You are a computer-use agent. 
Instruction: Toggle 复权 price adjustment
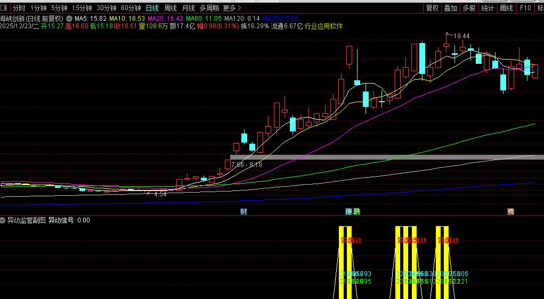pyautogui.click(x=432, y=8)
